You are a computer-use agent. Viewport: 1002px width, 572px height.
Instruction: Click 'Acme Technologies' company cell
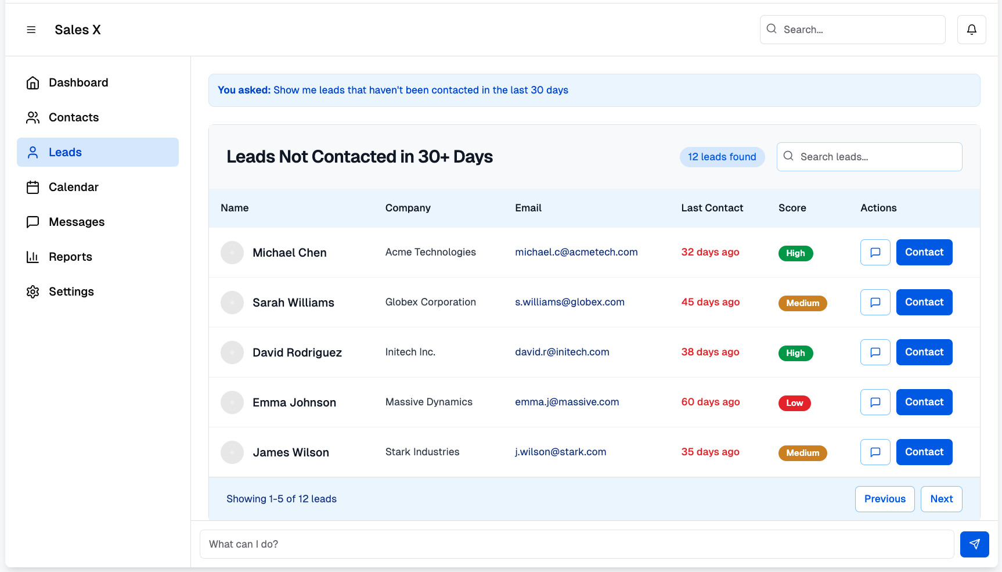(430, 252)
